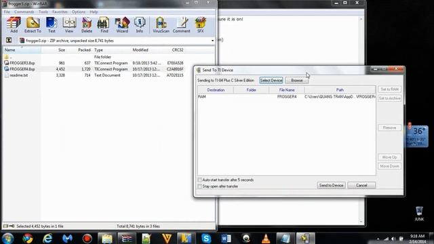Open the Favorites menu
The height and width of the screenshot is (244, 434).
click(60, 12)
